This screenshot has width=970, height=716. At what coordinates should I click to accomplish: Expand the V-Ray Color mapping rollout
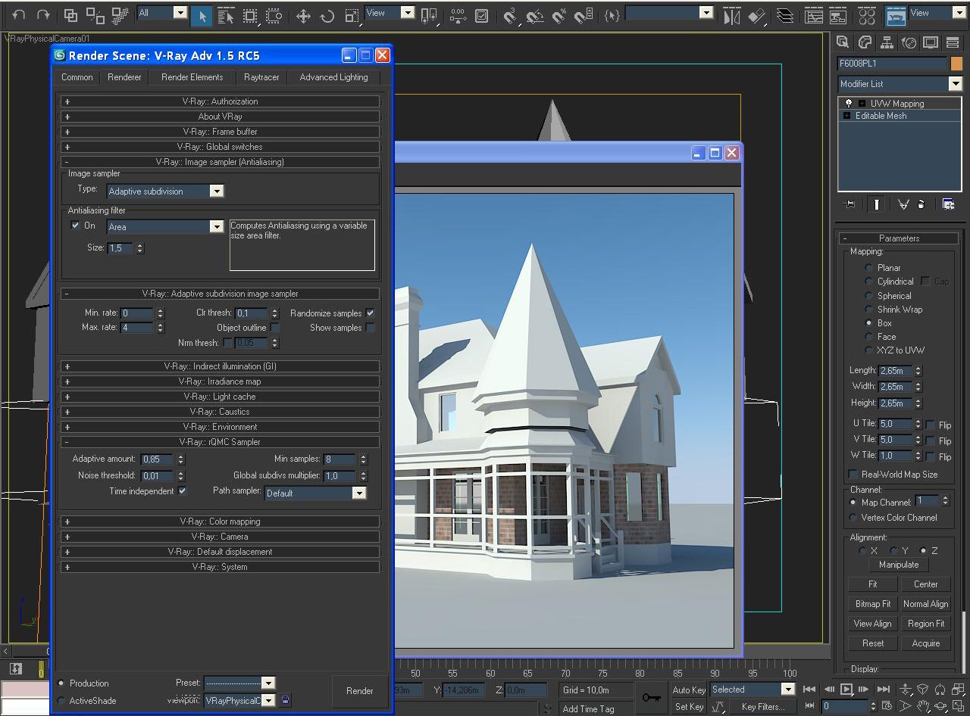coord(220,521)
